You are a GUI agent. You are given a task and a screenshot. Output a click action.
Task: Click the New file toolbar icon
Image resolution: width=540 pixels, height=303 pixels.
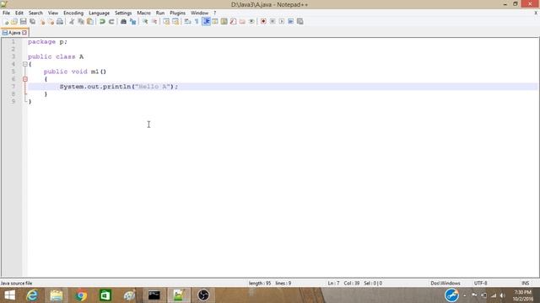[x=6, y=22]
